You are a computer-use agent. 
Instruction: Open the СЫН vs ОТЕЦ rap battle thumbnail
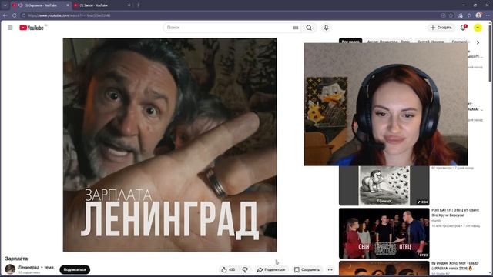384,233
